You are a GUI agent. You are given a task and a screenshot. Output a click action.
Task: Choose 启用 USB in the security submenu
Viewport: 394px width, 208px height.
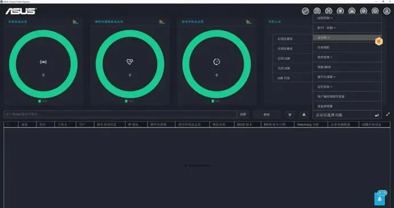(293, 58)
